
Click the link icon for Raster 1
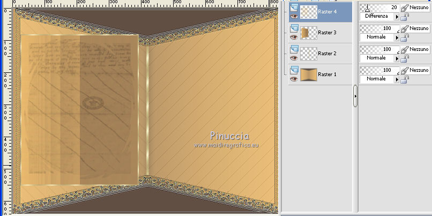[x=404, y=71]
